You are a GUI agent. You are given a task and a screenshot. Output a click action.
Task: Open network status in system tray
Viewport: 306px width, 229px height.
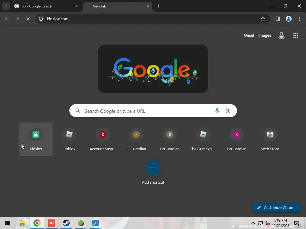(260, 223)
